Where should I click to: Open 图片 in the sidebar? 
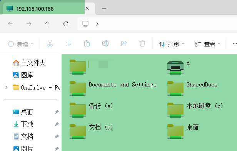[x=23, y=149]
